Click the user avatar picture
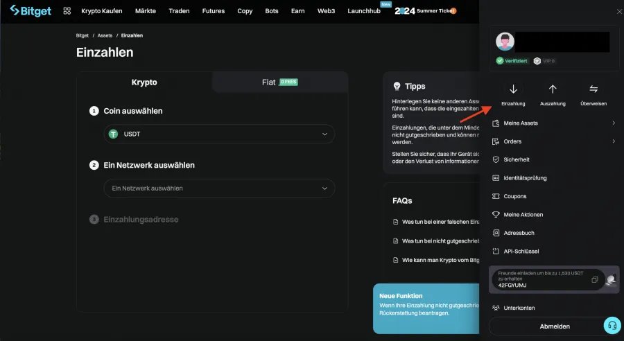Viewport: 624px width, 341px height. [505, 42]
